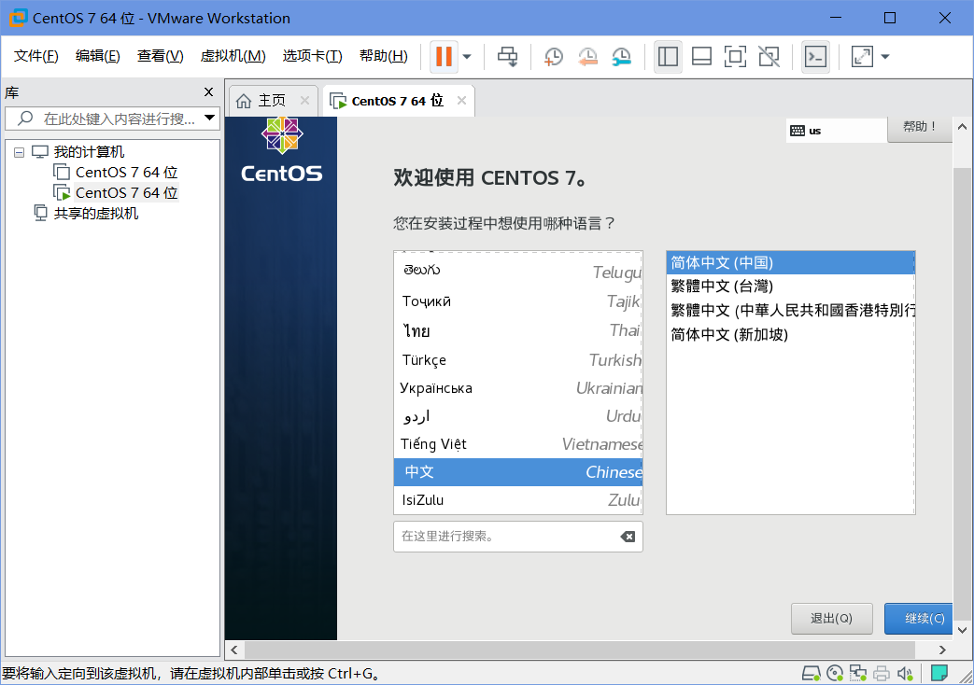Click the 退出(Q) quit button
Viewport: 974px width, 685px height.
(x=832, y=619)
